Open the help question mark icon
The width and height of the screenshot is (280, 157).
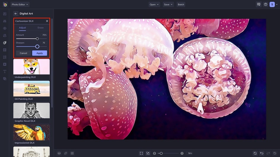[265, 4]
